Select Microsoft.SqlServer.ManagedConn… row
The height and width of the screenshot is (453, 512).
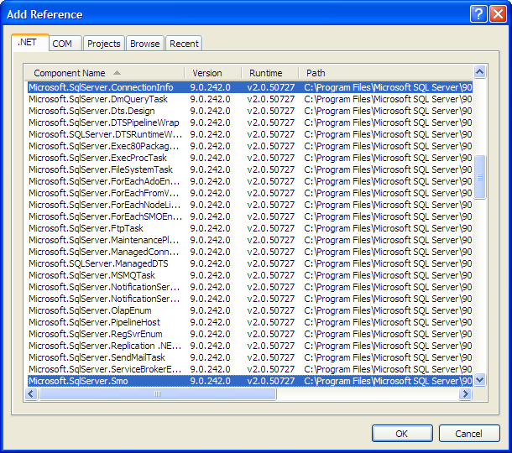250,252
